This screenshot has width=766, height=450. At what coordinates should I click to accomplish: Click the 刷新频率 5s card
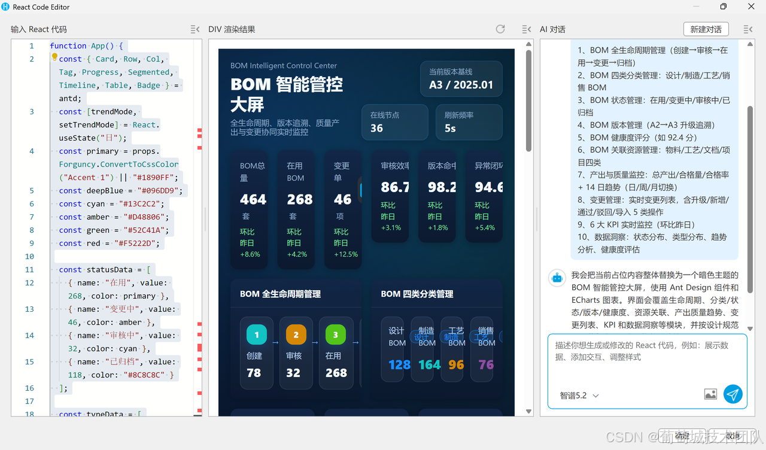tap(469, 122)
